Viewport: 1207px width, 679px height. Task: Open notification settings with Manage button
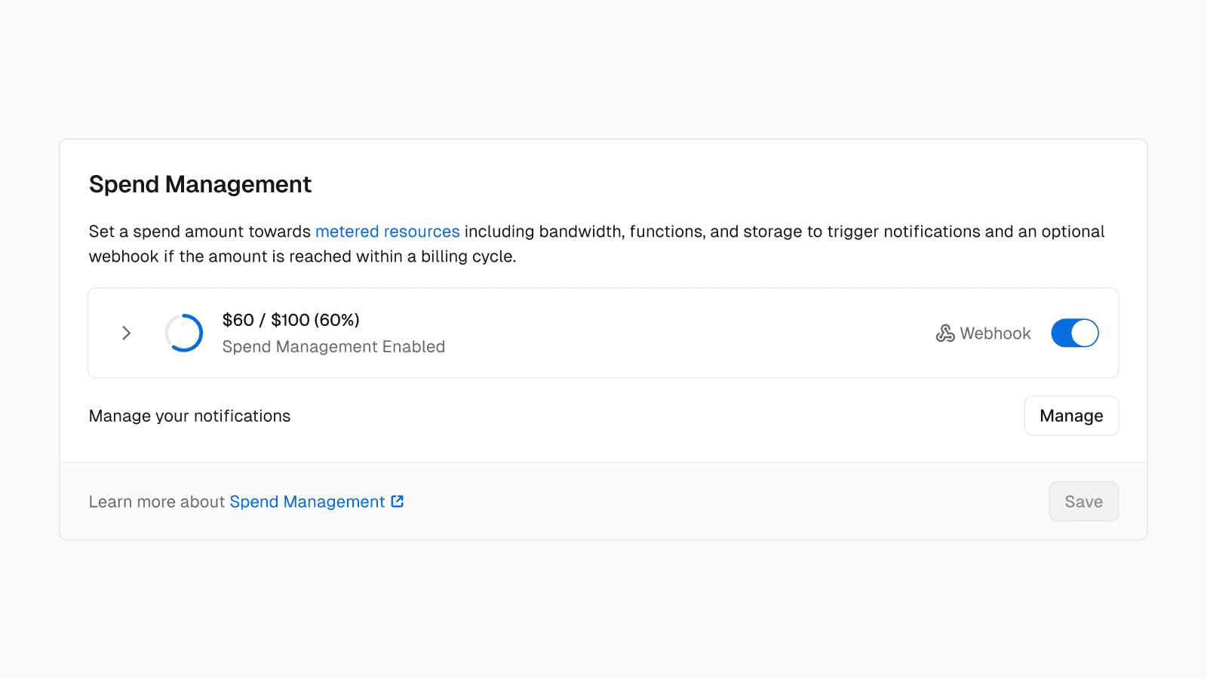(x=1070, y=416)
